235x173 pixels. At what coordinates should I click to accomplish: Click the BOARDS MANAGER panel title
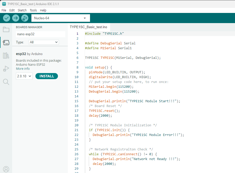[29, 27]
